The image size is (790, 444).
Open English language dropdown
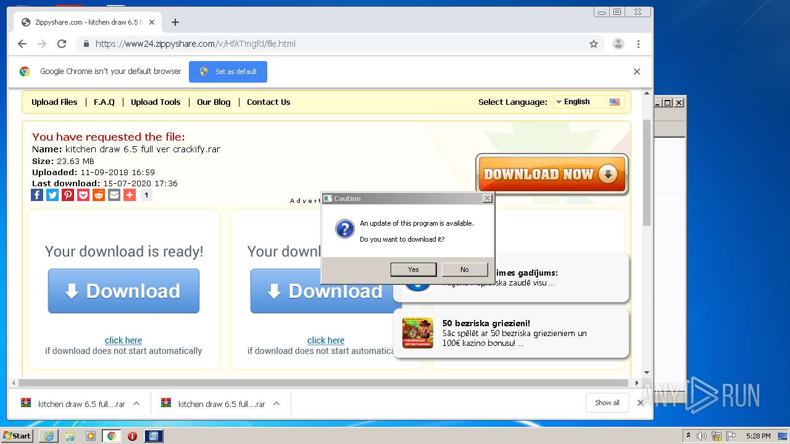[x=588, y=102]
